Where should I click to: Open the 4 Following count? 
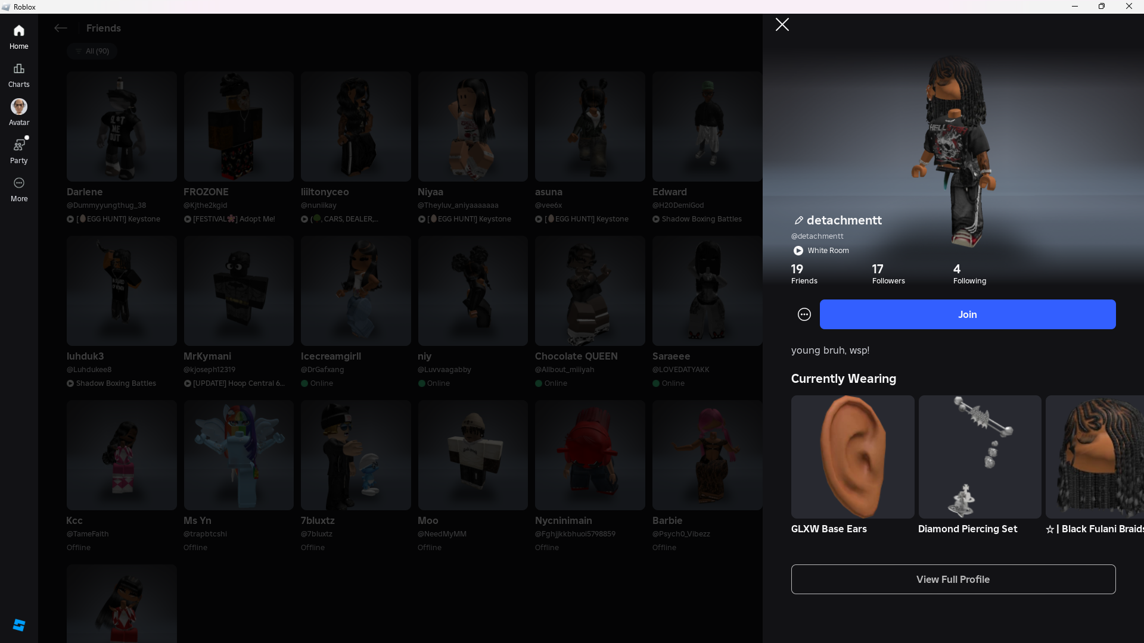(969, 274)
